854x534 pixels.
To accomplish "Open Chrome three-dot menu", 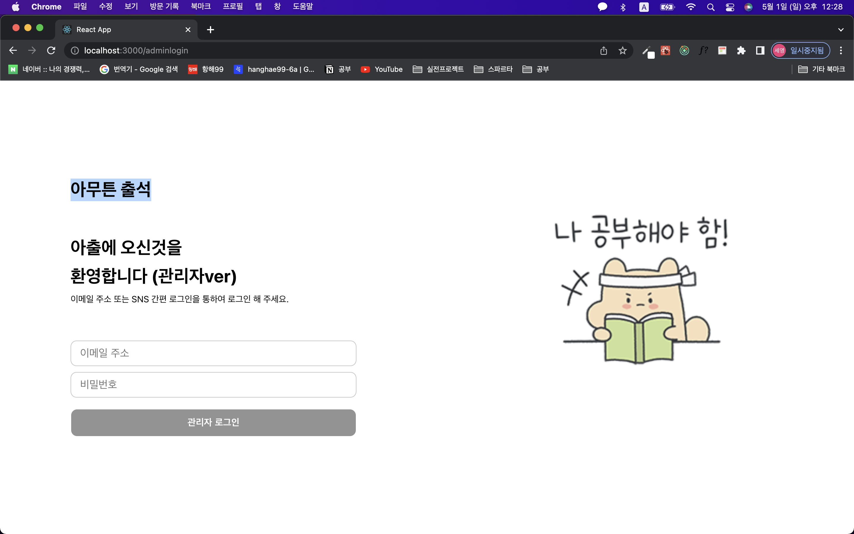I will tap(841, 50).
